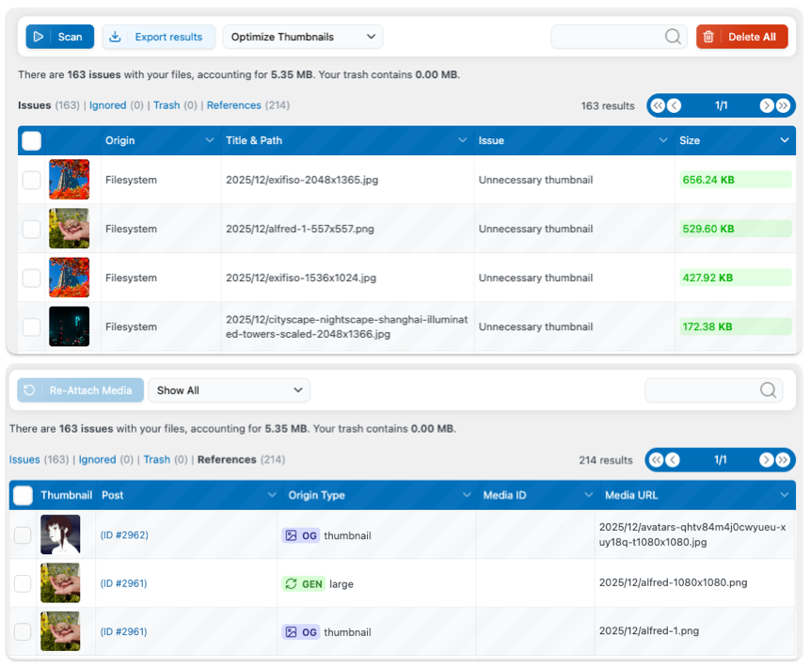Click the search icon next to Show All

[768, 390]
